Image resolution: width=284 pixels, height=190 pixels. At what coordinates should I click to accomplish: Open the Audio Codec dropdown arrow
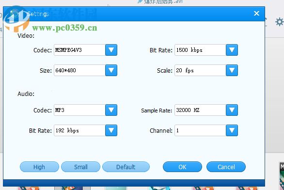coord(111,110)
